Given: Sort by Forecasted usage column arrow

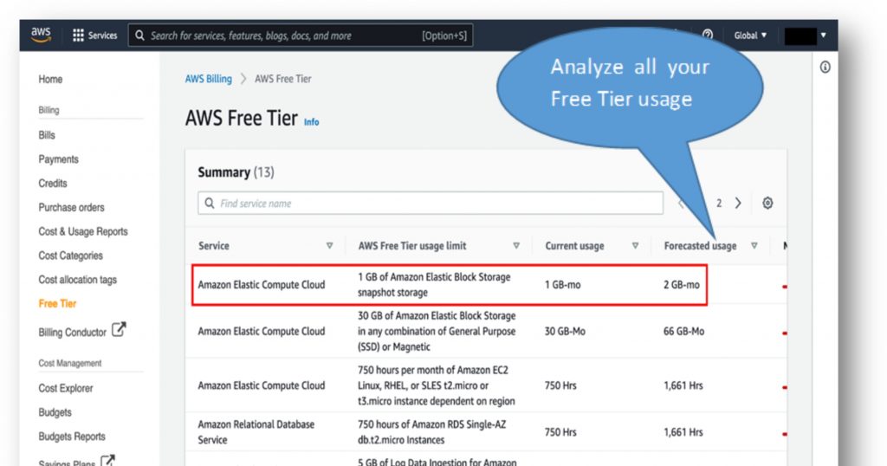Looking at the screenshot, I should pyautogui.click(x=754, y=245).
